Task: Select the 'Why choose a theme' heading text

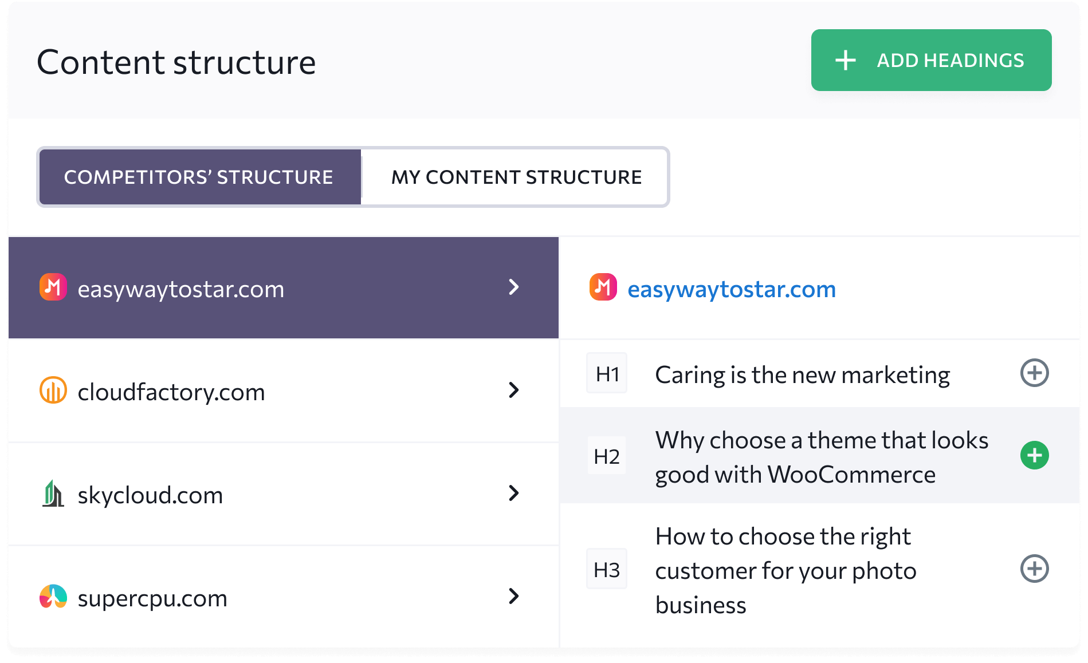Action: tap(822, 457)
